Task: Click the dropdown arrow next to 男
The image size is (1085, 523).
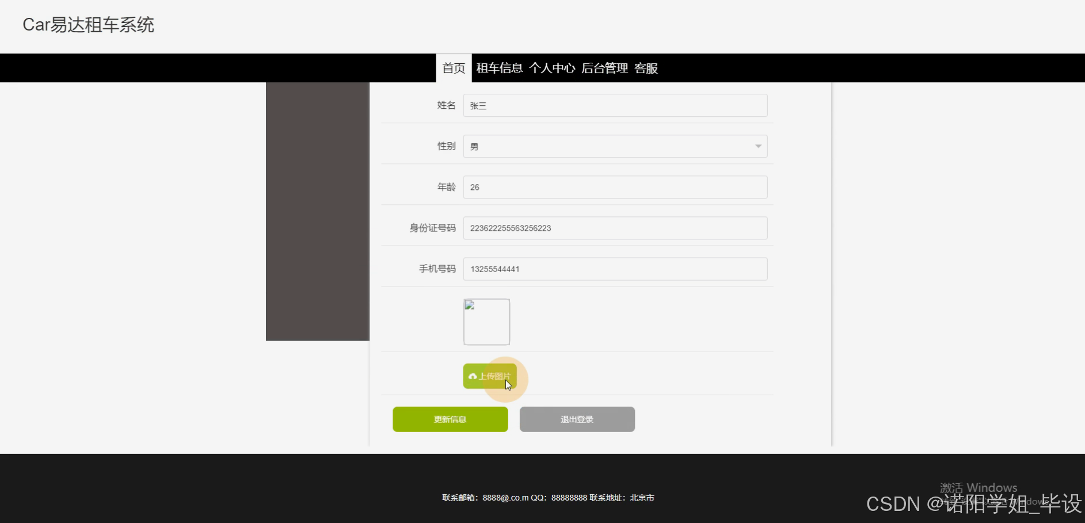Action: 758,146
